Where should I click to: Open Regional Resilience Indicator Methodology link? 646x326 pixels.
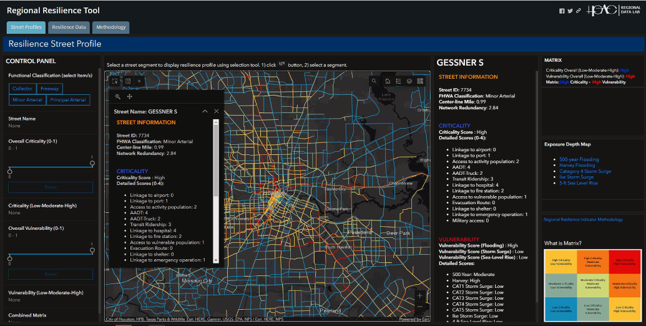tap(583, 220)
